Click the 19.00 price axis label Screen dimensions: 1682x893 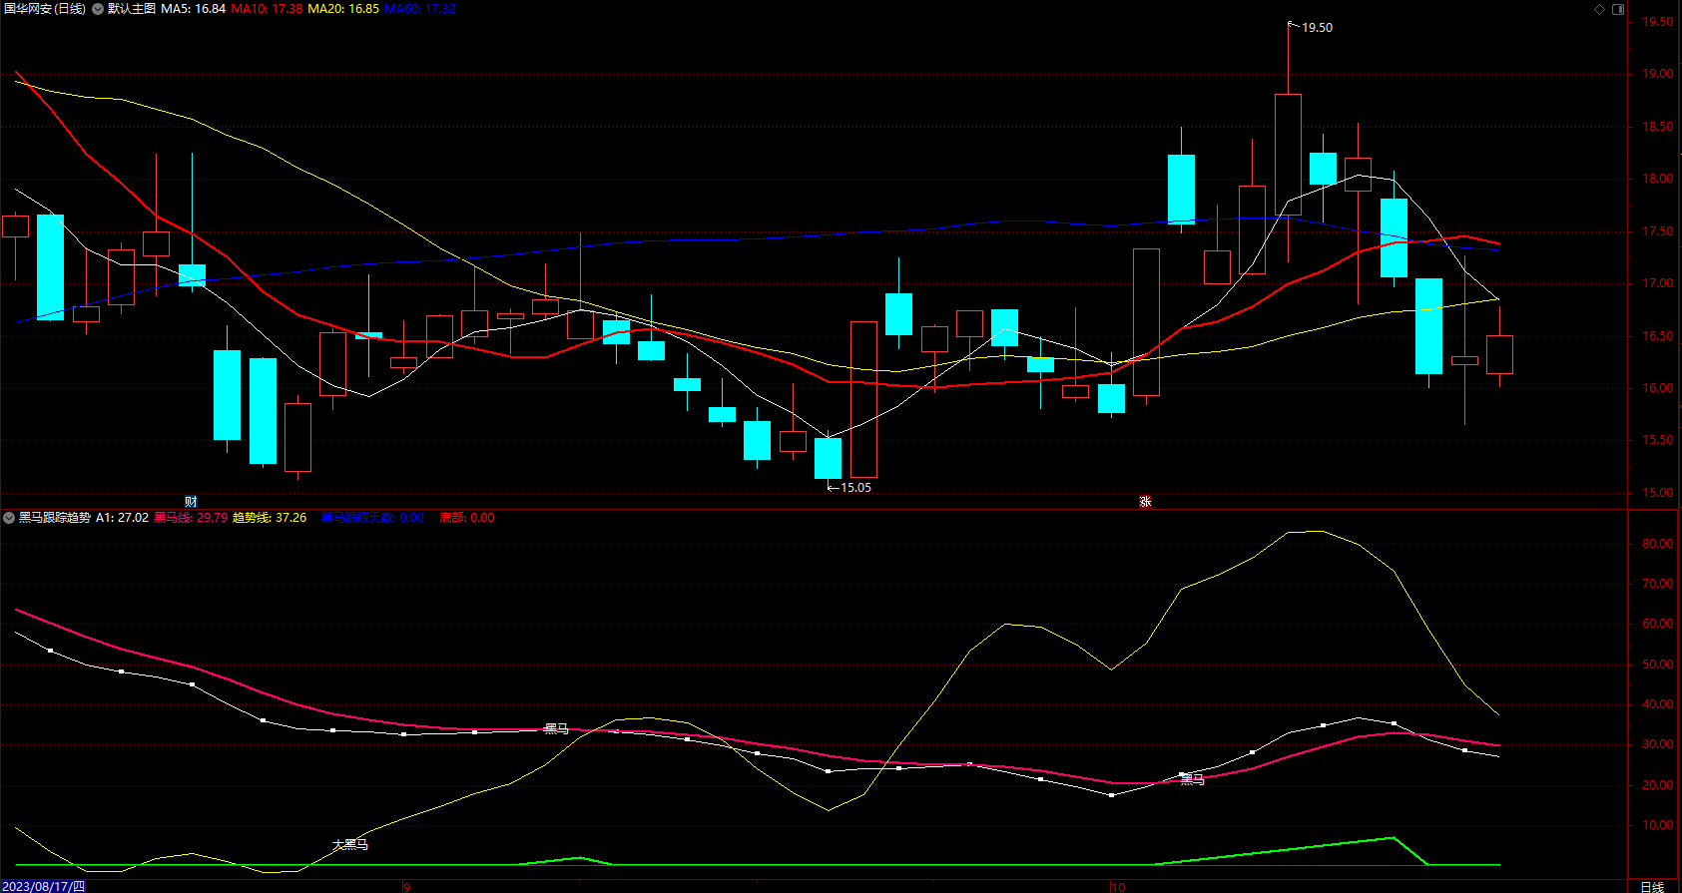click(x=1658, y=74)
